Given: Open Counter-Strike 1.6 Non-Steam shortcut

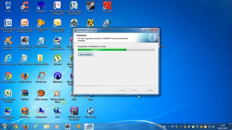Looking at the screenshot, I should 25,43.
